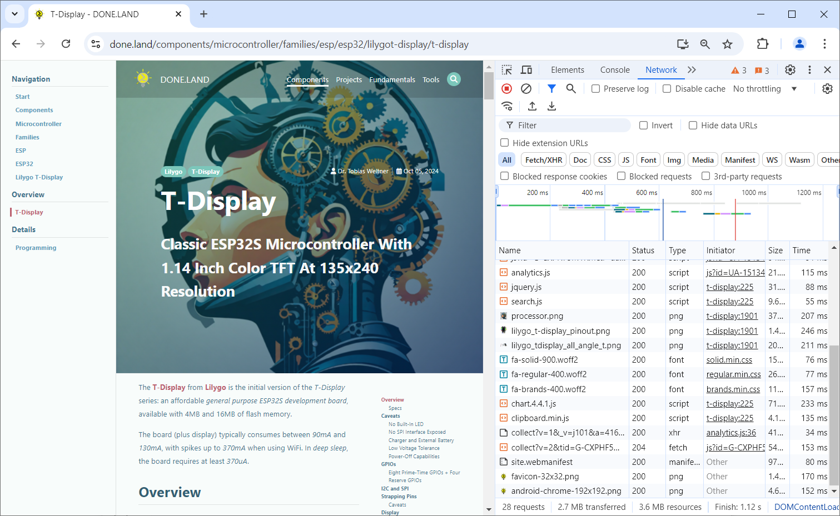Open Programming sidebar link
Screen dimensions: 840x516
(x=36, y=248)
